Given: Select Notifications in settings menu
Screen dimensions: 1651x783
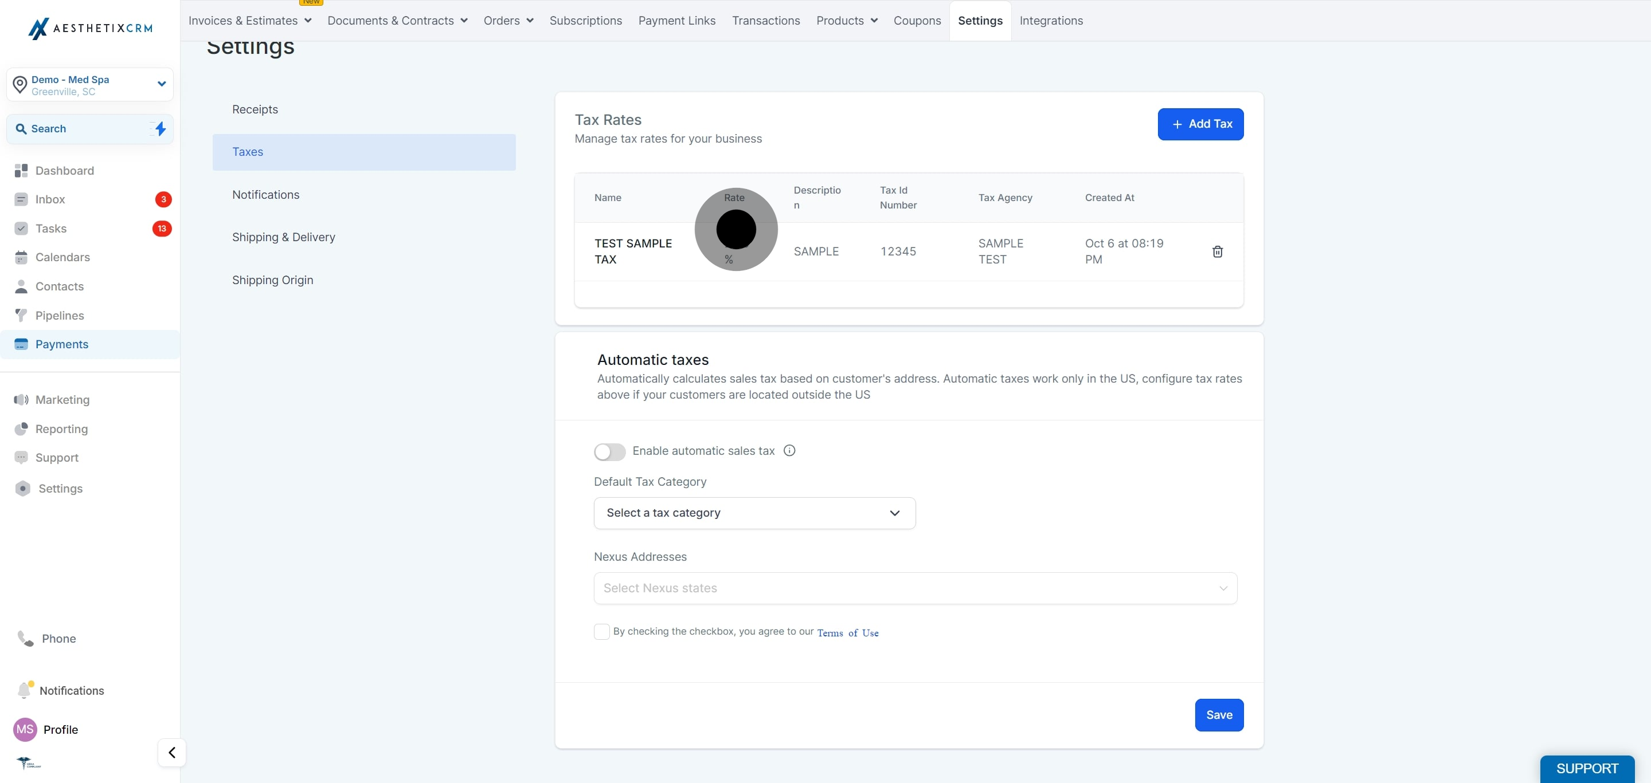Looking at the screenshot, I should point(364,195).
